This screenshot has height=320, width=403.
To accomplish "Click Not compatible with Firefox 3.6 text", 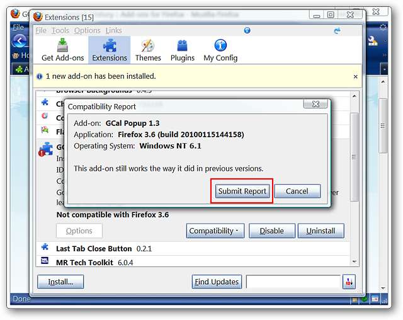I will [113, 215].
